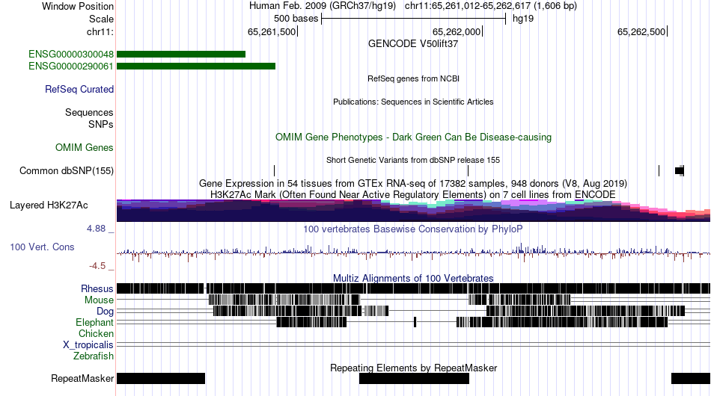The image size is (711, 396).
Task: Click the dbSNP tick below 65,261,500
Action: click(275, 170)
